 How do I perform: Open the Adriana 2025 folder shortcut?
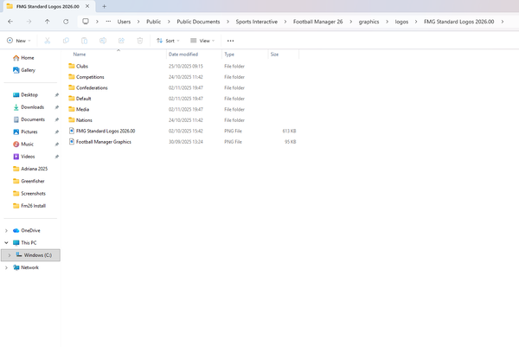point(34,169)
